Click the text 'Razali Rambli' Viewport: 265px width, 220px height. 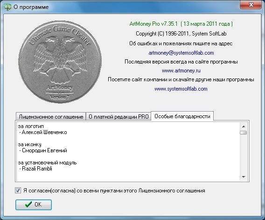tap(37, 169)
